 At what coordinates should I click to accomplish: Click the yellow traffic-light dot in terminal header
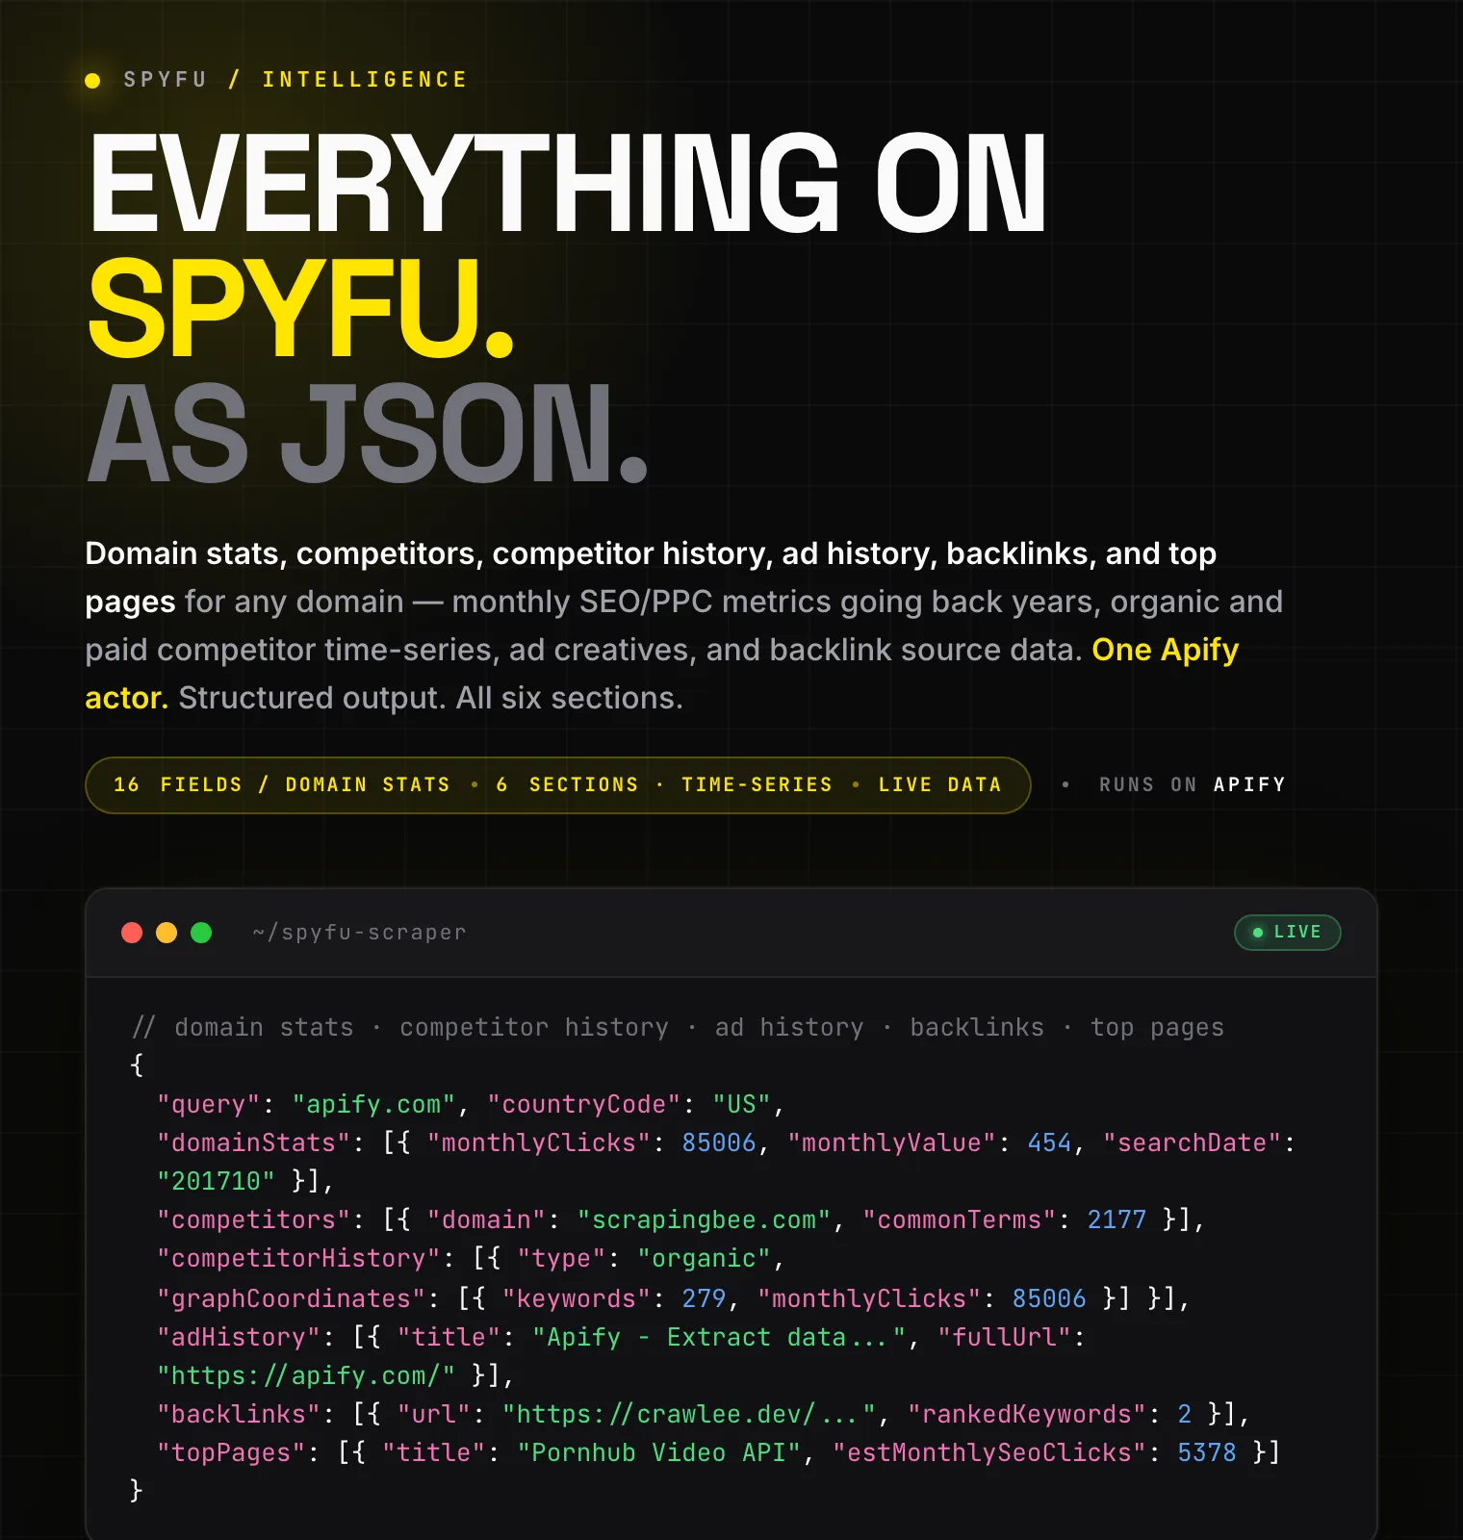(167, 933)
